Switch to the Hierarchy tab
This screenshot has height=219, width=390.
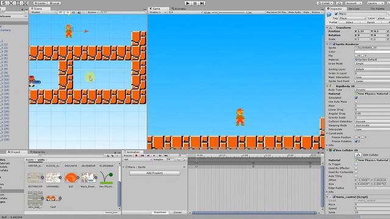pyautogui.click(x=38, y=152)
